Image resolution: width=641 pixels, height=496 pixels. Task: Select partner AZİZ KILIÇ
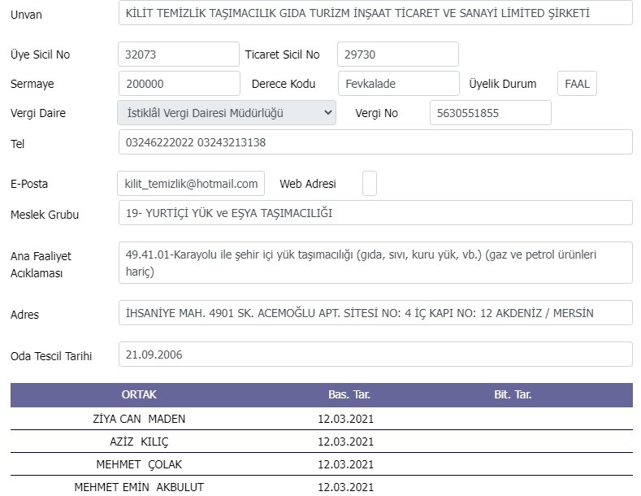[x=139, y=442]
